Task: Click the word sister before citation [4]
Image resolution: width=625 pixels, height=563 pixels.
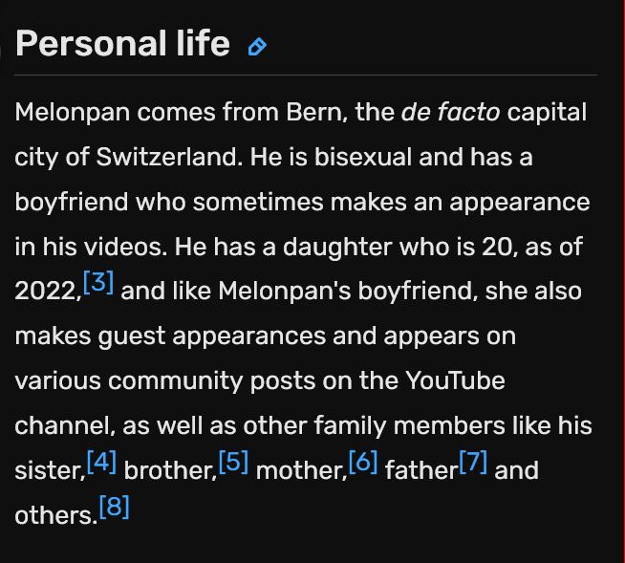Action: [48, 471]
